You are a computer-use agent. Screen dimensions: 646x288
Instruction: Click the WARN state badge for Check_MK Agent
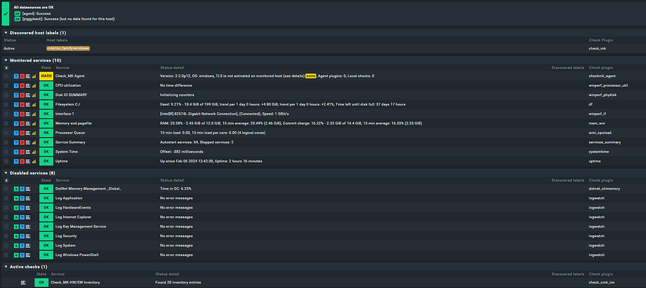pos(46,76)
